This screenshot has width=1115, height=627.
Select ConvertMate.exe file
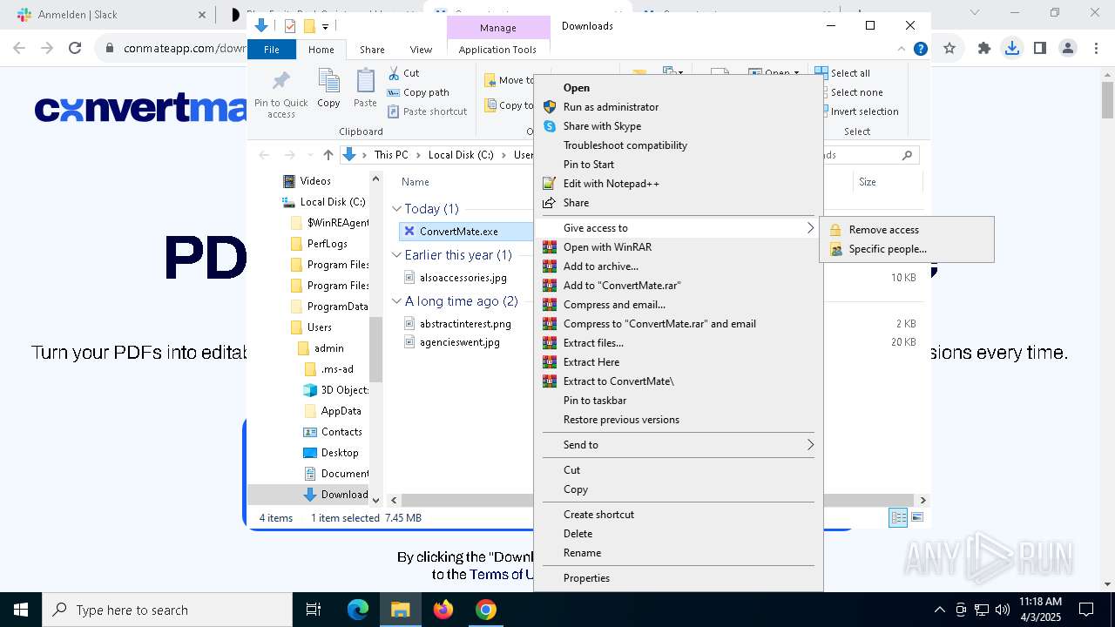tap(459, 232)
